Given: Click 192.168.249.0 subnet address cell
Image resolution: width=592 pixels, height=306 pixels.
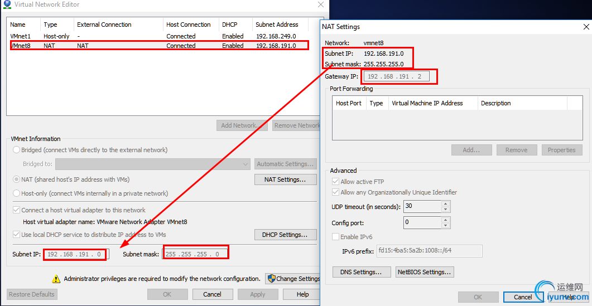Looking at the screenshot, I should click(276, 36).
